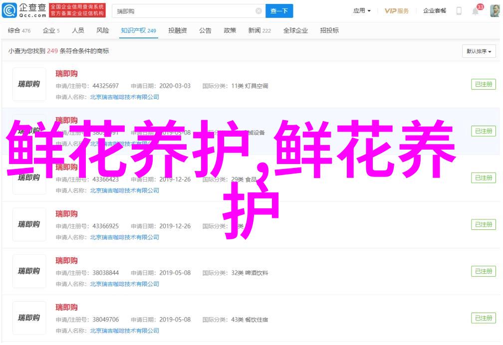This screenshot has width=503, height=345.
Task: Switch to the 投融资 tab
Action: pyautogui.click(x=178, y=30)
